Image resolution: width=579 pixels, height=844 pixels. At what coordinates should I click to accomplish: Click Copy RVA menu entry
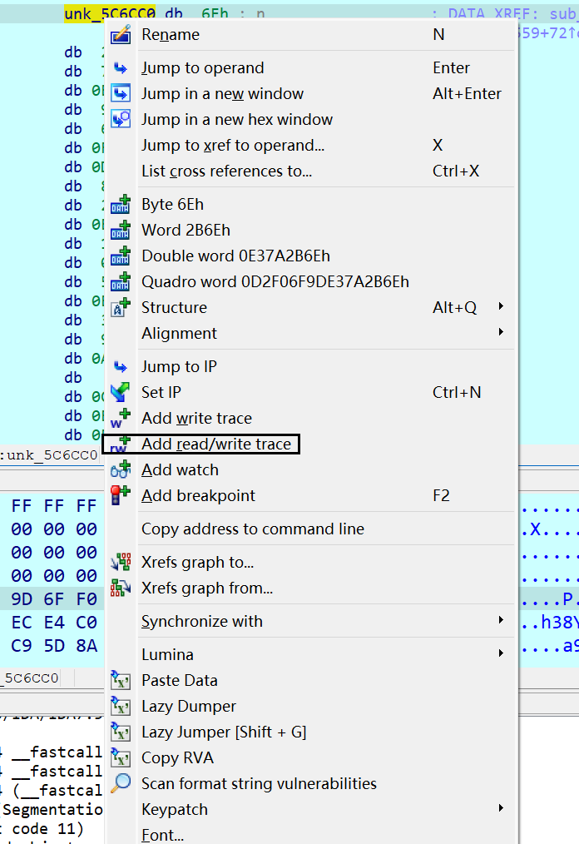click(177, 757)
